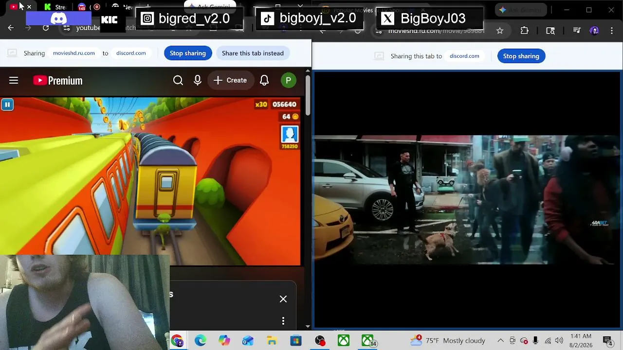Bookmark the movie page with the star

(500, 31)
